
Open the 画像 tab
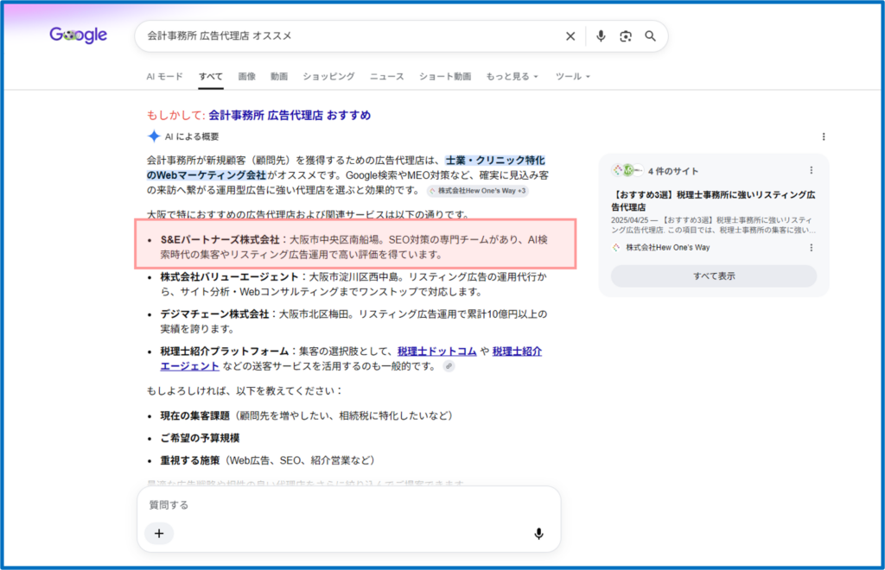(x=246, y=76)
